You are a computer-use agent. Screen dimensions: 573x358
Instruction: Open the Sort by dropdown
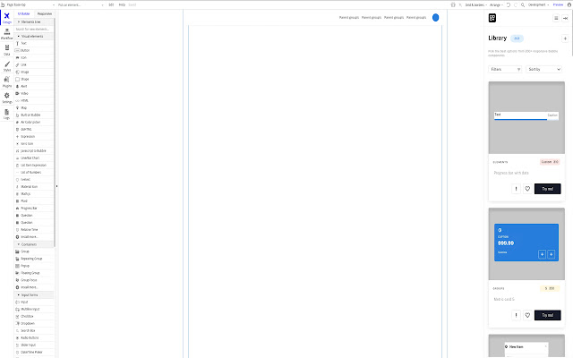coord(543,70)
